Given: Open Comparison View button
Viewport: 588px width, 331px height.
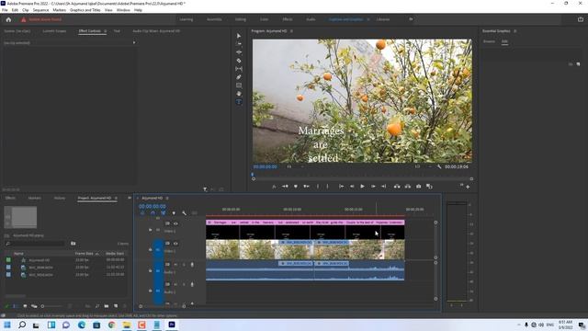Looking at the screenshot, I should pyautogui.click(x=429, y=186).
